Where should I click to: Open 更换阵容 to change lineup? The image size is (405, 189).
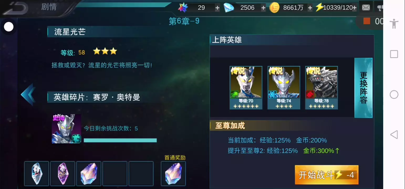(x=364, y=88)
